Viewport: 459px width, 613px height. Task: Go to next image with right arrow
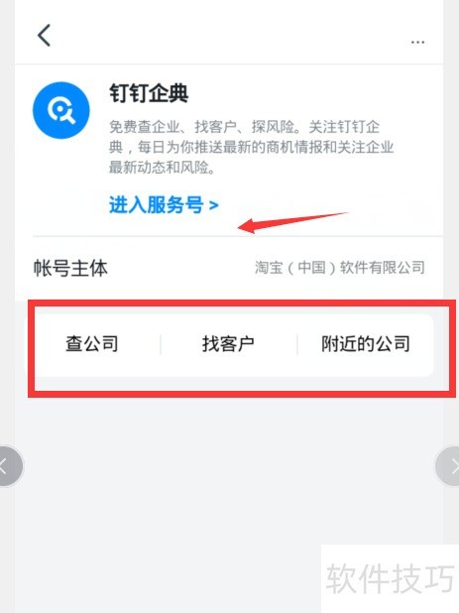pyautogui.click(x=448, y=465)
